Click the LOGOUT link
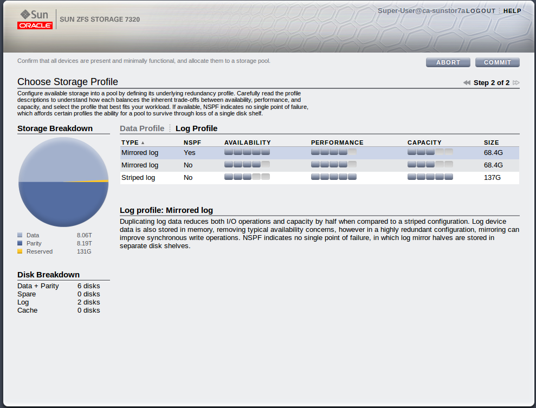536x408 pixels. tap(481, 11)
